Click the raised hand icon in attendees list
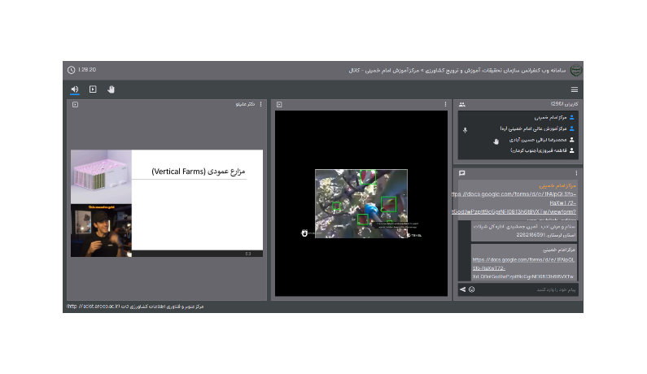647x374 pixels. click(496, 141)
